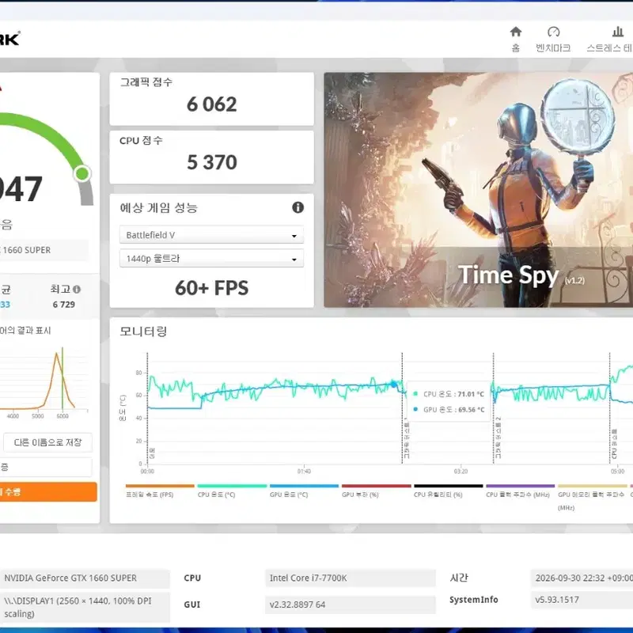Toggle the CPU clock frequency legend line
This screenshot has width=633, height=633.
click(521, 491)
